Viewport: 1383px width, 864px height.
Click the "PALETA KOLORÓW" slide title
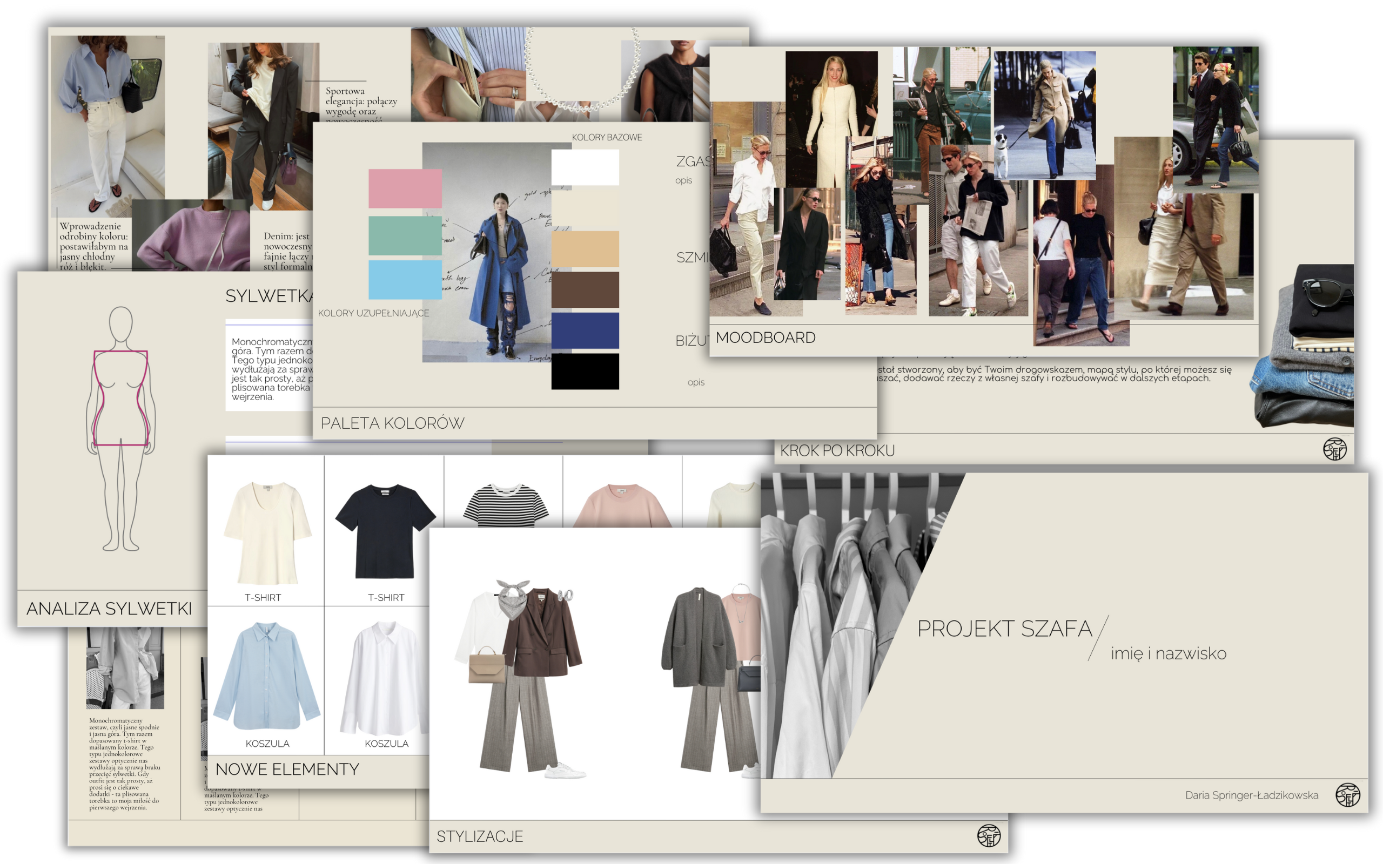pos(393,423)
